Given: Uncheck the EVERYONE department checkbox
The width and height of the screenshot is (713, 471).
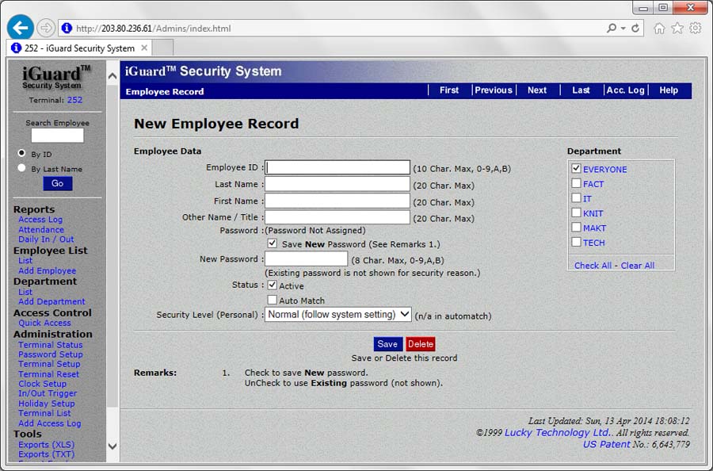Looking at the screenshot, I should tap(576, 168).
